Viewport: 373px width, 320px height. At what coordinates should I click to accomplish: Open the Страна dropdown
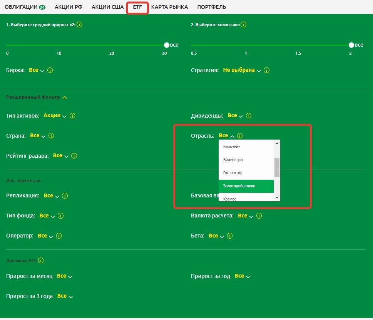pos(37,136)
